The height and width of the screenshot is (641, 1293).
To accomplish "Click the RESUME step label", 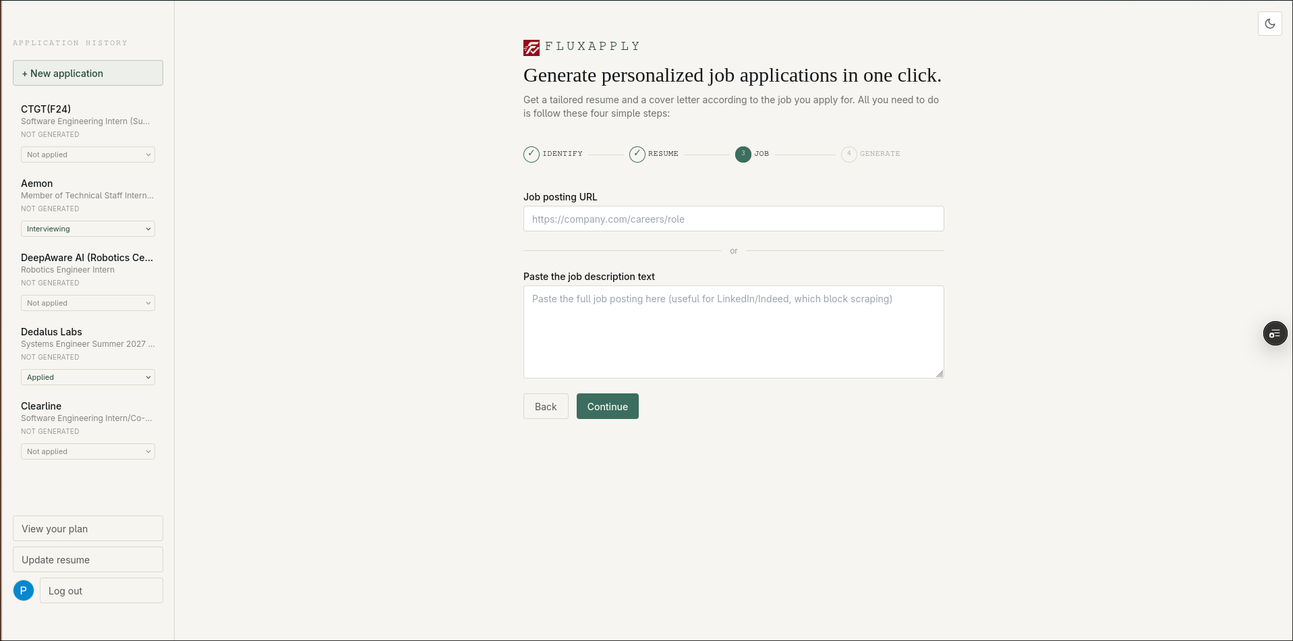I will [663, 154].
